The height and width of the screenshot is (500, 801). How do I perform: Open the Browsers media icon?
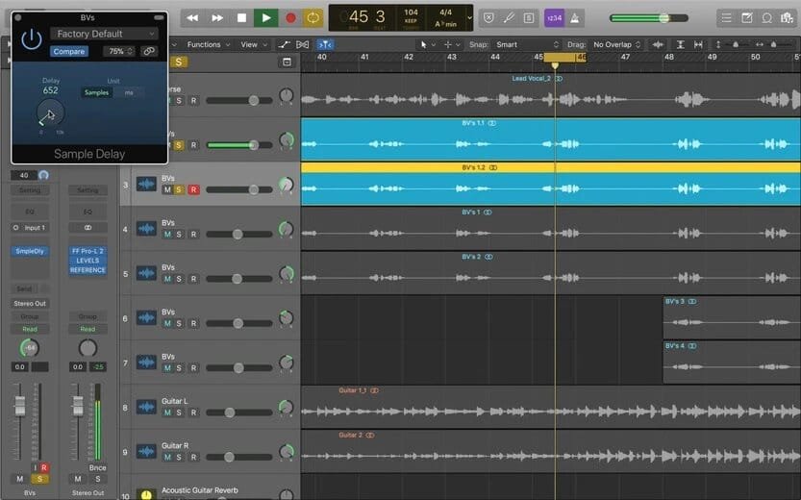[787, 18]
